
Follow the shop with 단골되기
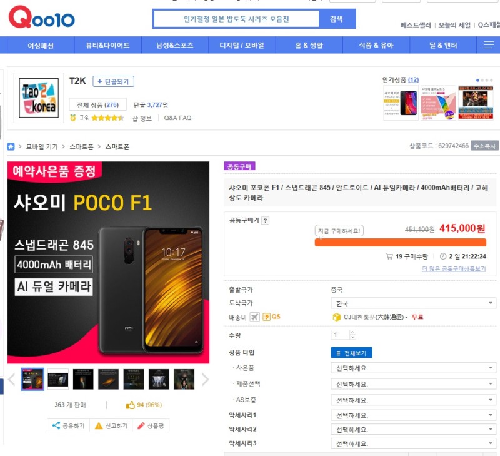point(114,81)
